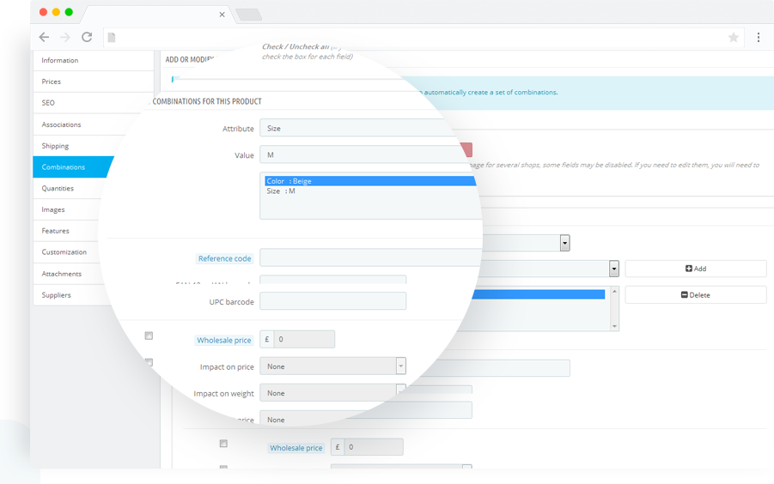Click the browser address bar

pyautogui.click(x=424, y=38)
